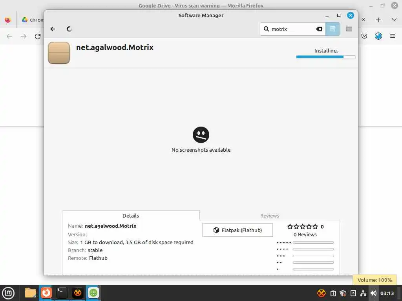The width and height of the screenshot is (402, 301).
Task: Click the Software Manager taskbar icon
Action: 93,293
